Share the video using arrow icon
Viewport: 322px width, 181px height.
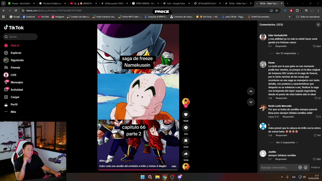point(186,154)
